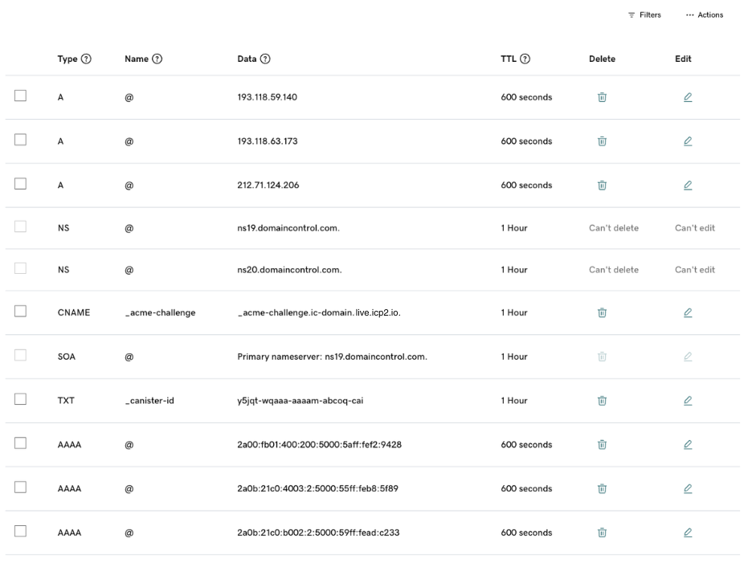
Task: Delete the AAAA record ending in 5f89
Action: pyautogui.click(x=602, y=488)
